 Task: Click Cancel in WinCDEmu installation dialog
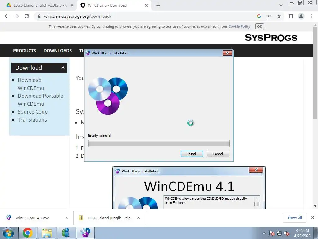218,154
